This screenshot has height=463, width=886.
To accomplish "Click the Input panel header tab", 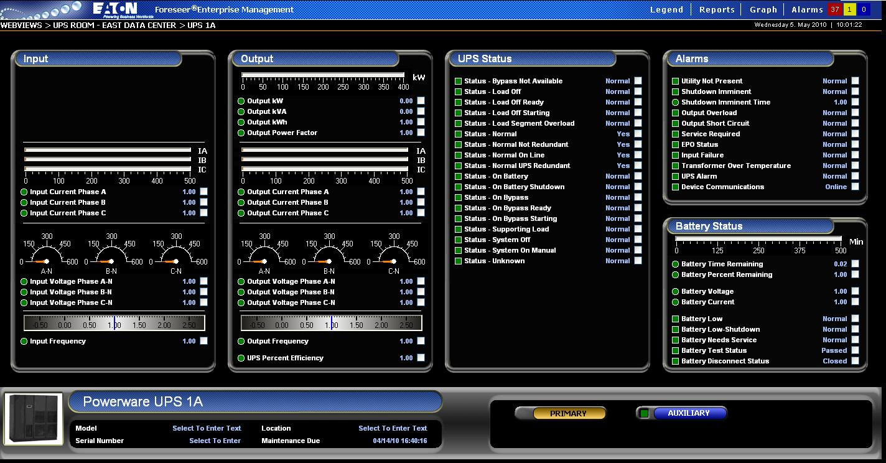I will [98, 58].
